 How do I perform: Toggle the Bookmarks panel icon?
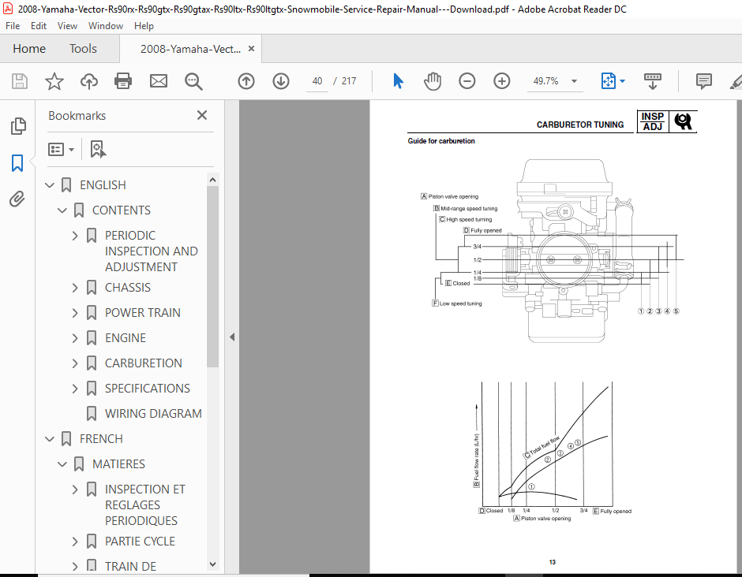click(x=17, y=163)
